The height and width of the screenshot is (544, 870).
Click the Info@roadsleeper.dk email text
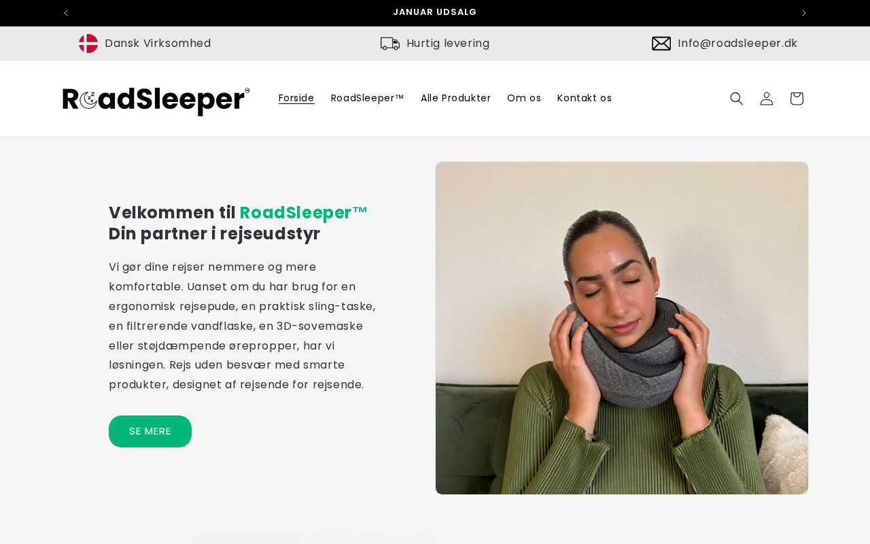737,44
